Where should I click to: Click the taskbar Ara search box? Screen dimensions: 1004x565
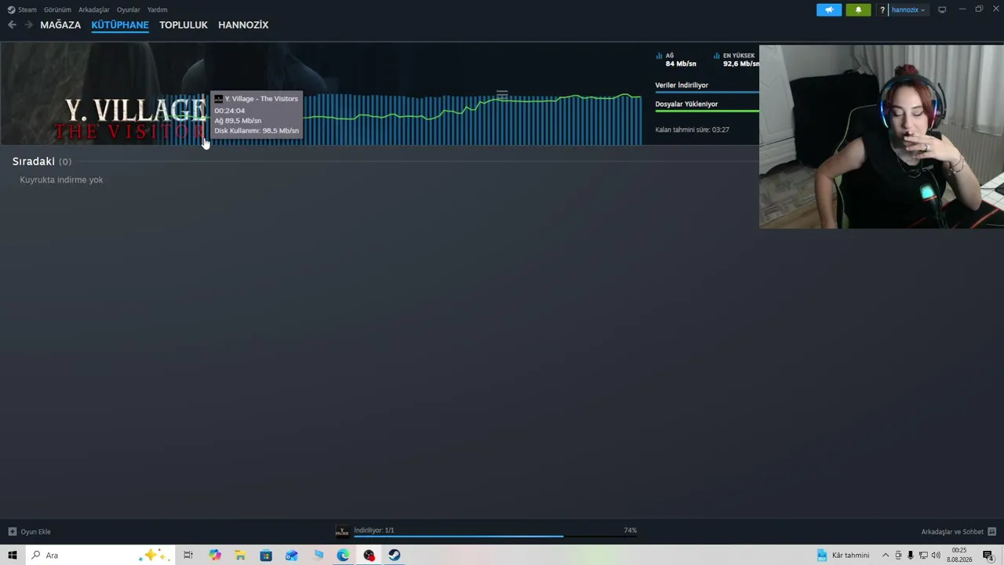100,556
